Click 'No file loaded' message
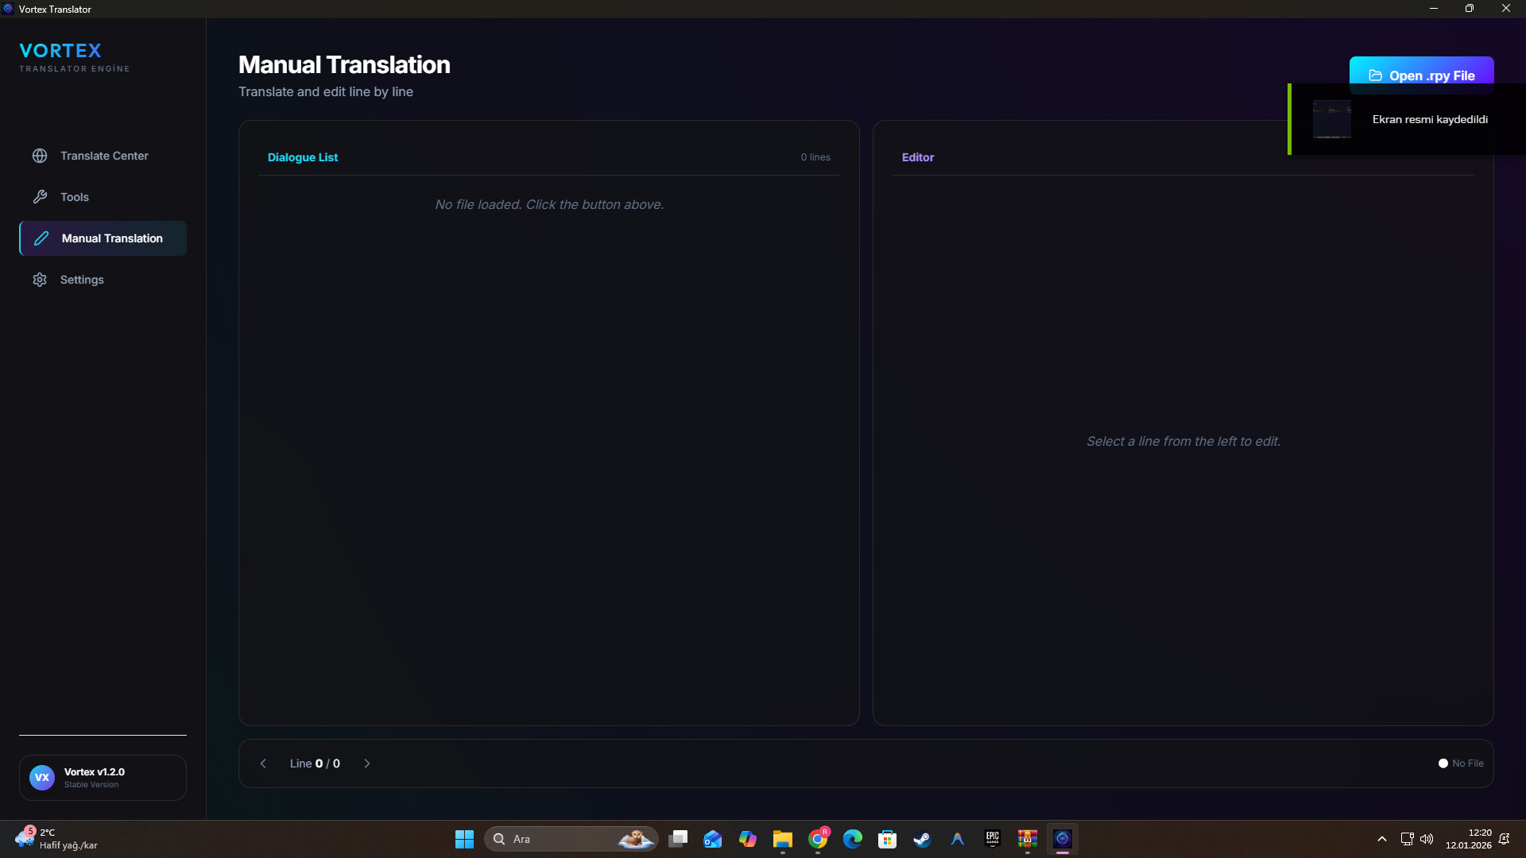 tap(549, 204)
